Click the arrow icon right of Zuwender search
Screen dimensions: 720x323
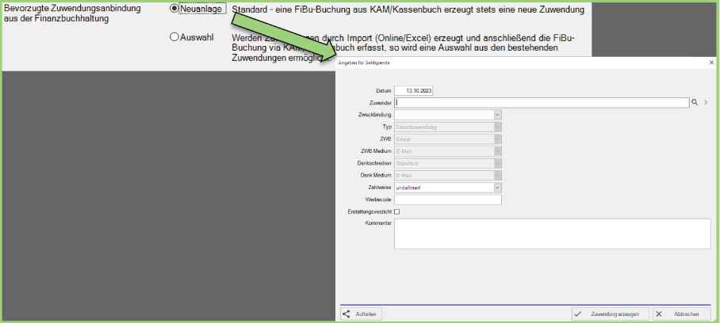coord(706,102)
